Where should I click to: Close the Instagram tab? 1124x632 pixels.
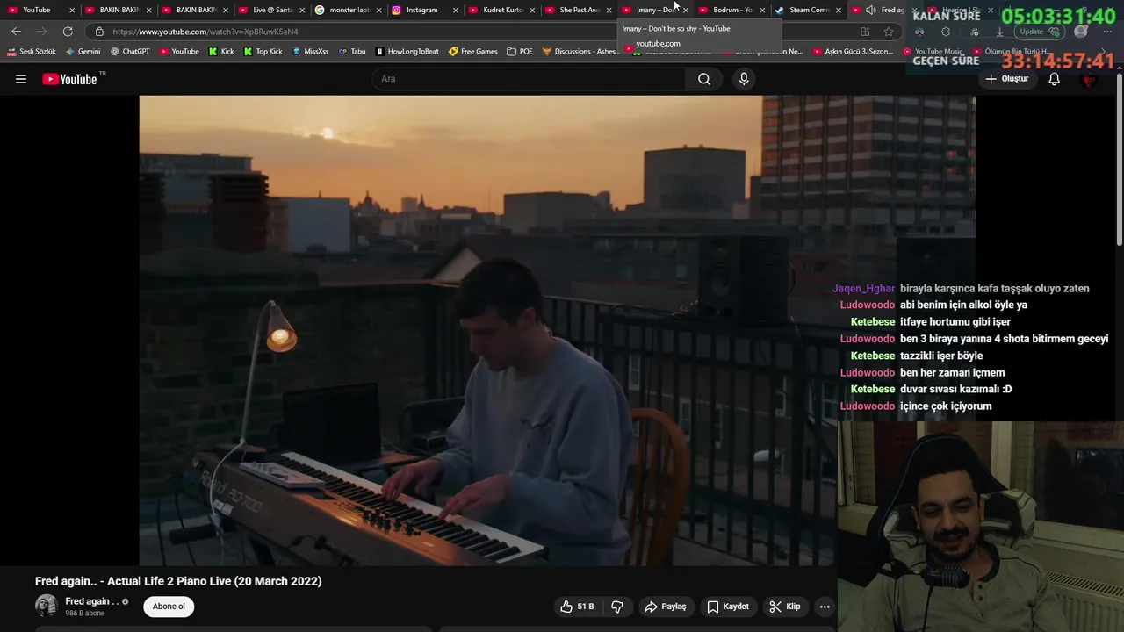[455, 10]
